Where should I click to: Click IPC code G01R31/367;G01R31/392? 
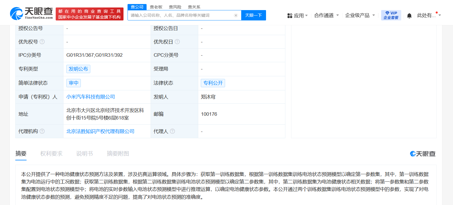click(x=94, y=55)
